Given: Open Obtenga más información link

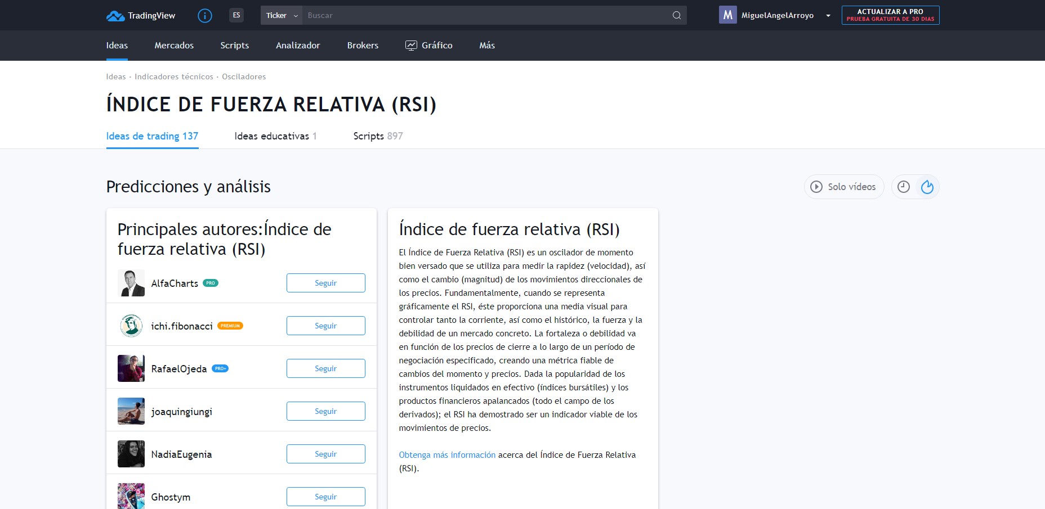Looking at the screenshot, I should (447, 455).
